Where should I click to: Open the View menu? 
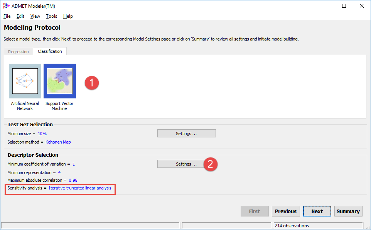(35, 16)
